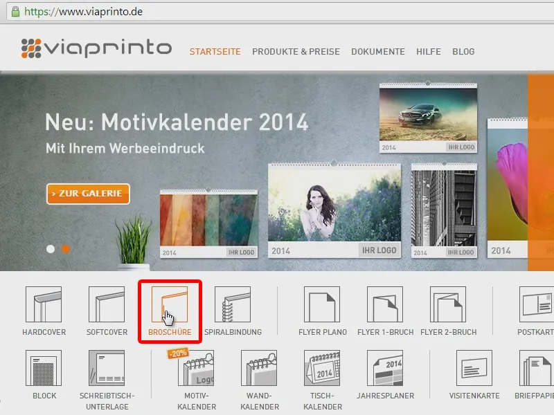Image resolution: width=554 pixels, height=415 pixels.
Task: Click the Flyer Plano label text
Action: 323,332
